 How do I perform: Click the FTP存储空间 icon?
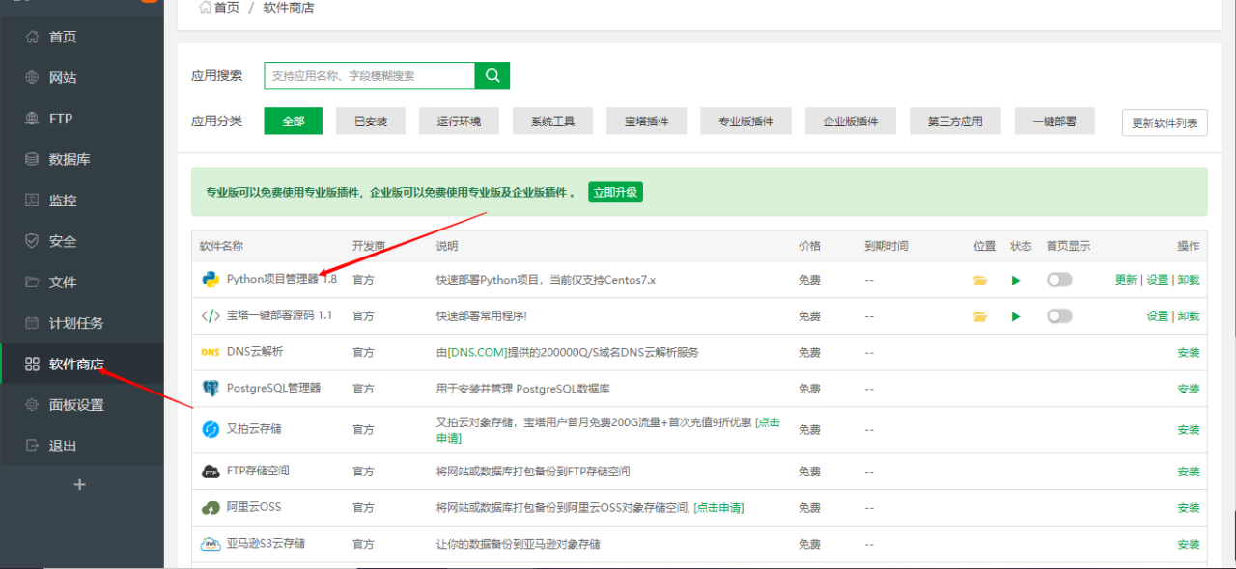click(211, 471)
